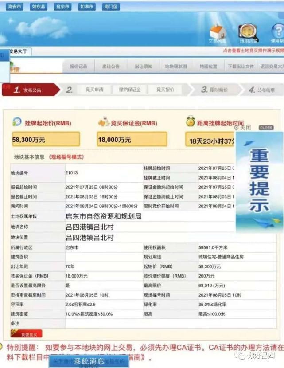Open the 出让须知 tab
This screenshot has height=368, width=284.
tap(143, 67)
